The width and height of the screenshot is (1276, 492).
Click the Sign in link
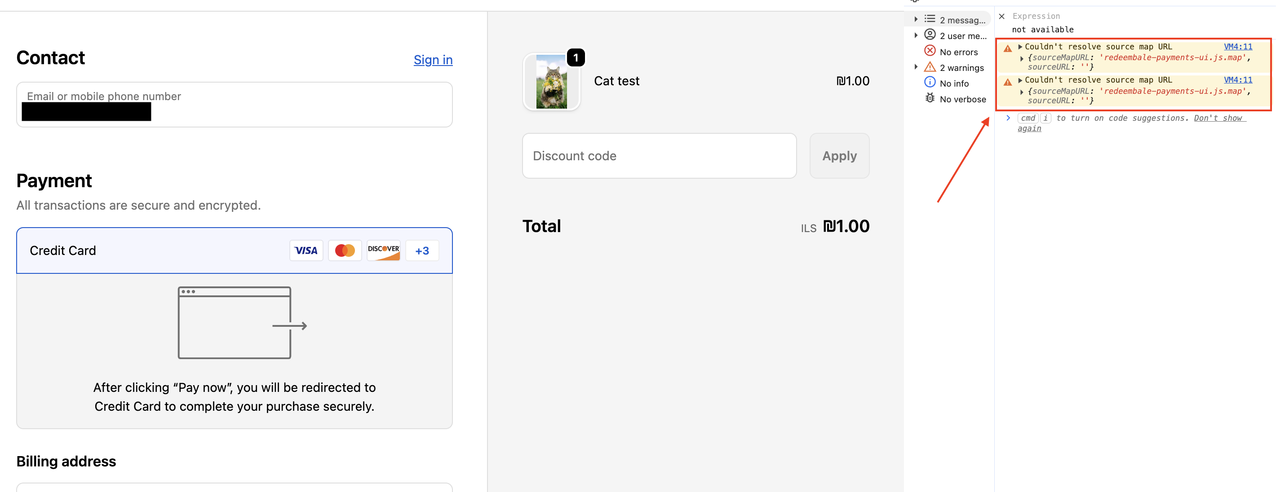click(432, 60)
